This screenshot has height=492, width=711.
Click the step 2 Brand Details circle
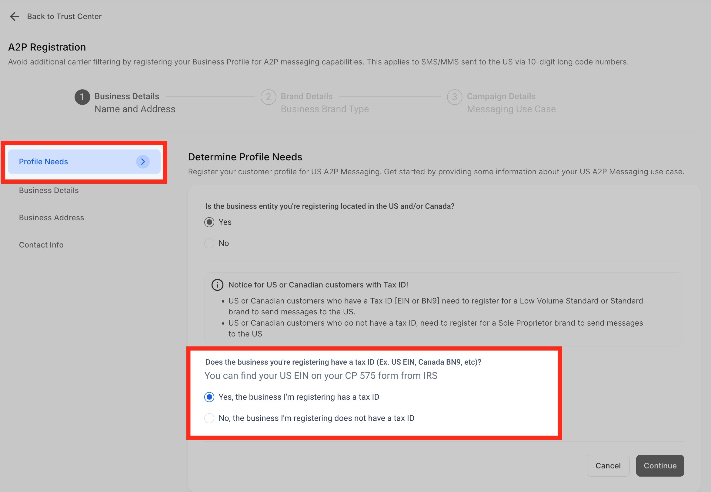click(268, 97)
